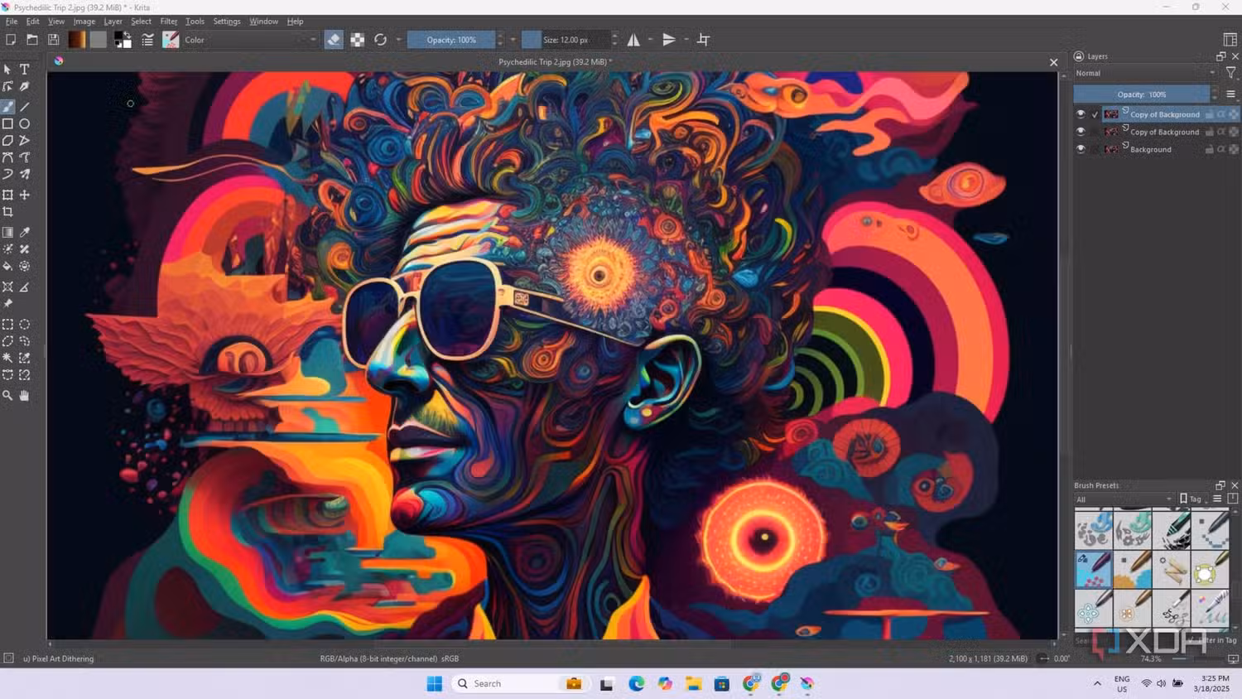Image resolution: width=1242 pixels, height=699 pixels.
Task: Open the Filter menu
Action: (x=169, y=21)
